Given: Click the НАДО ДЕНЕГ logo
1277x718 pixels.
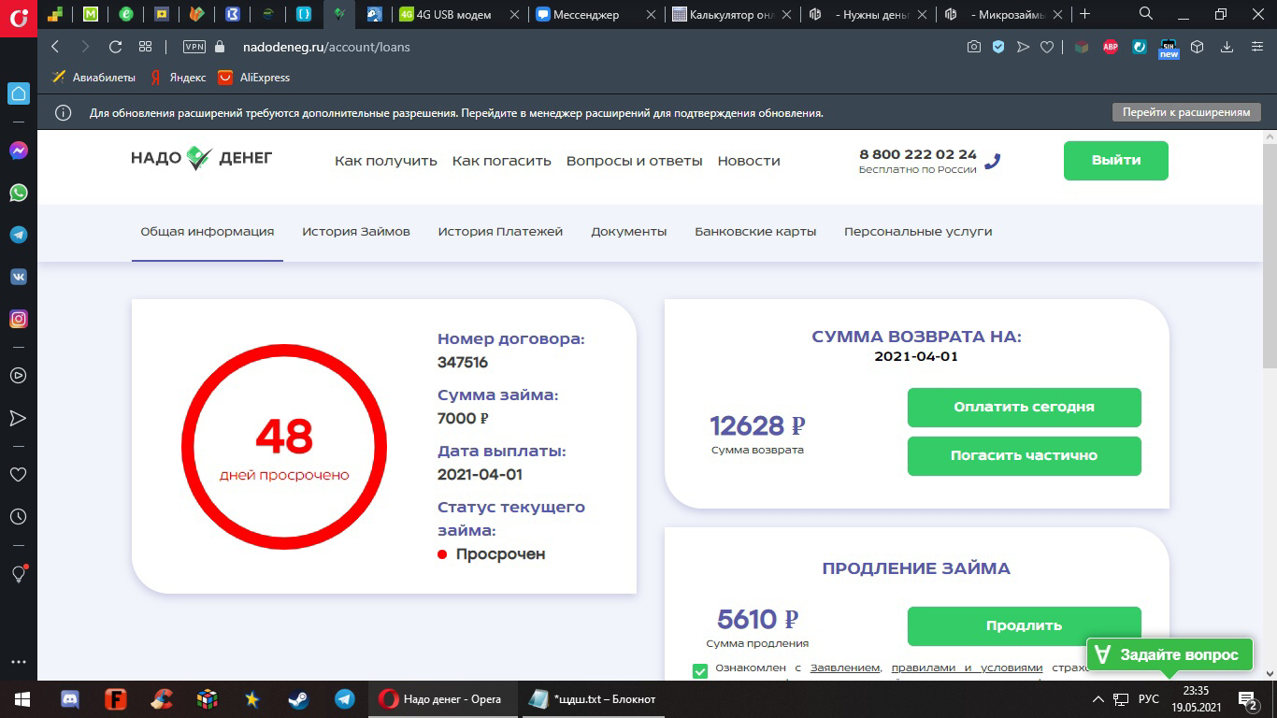Looking at the screenshot, I should click(202, 158).
